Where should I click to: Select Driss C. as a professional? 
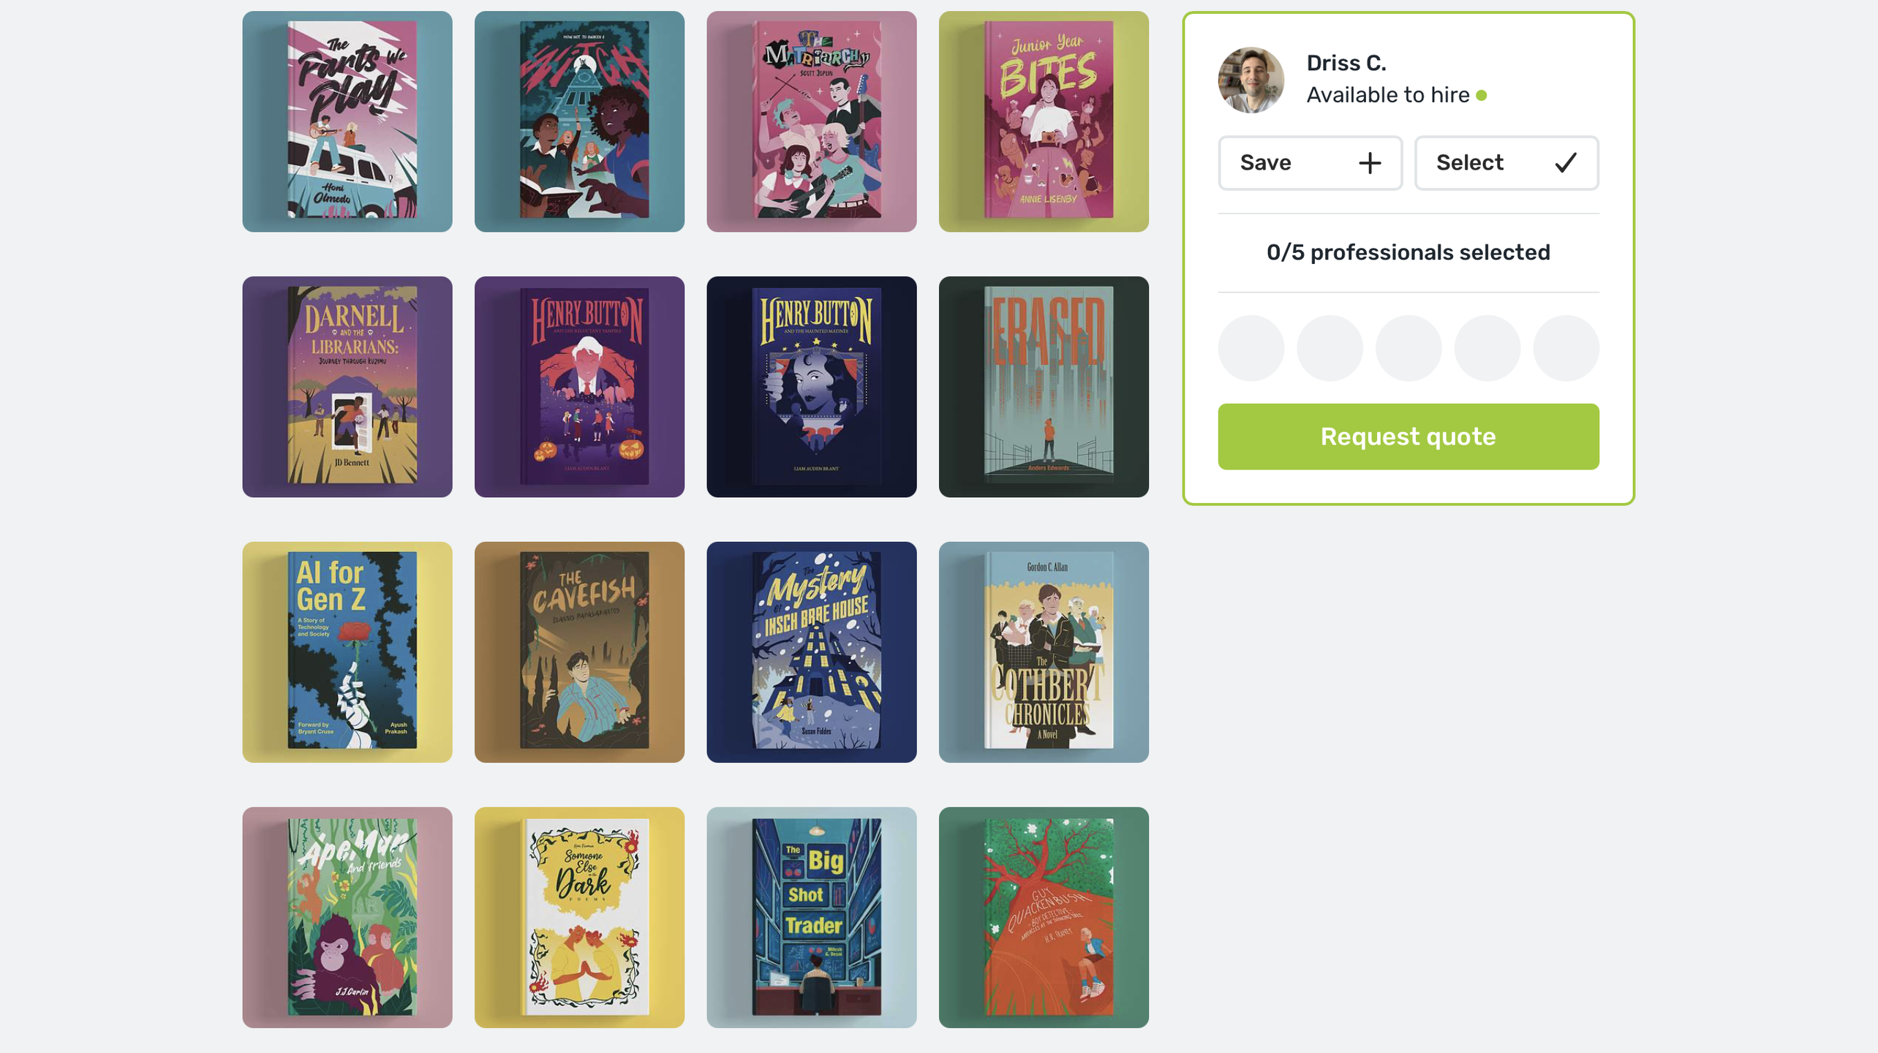pos(1506,162)
